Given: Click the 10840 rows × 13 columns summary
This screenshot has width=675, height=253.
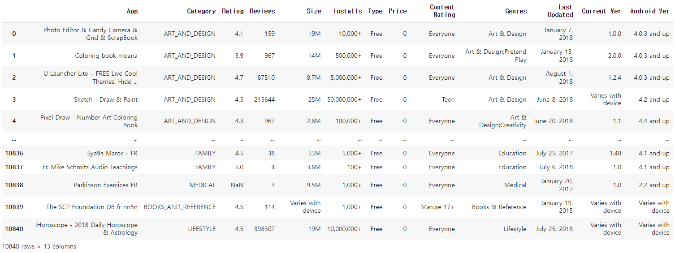Looking at the screenshot, I should (39, 246).
